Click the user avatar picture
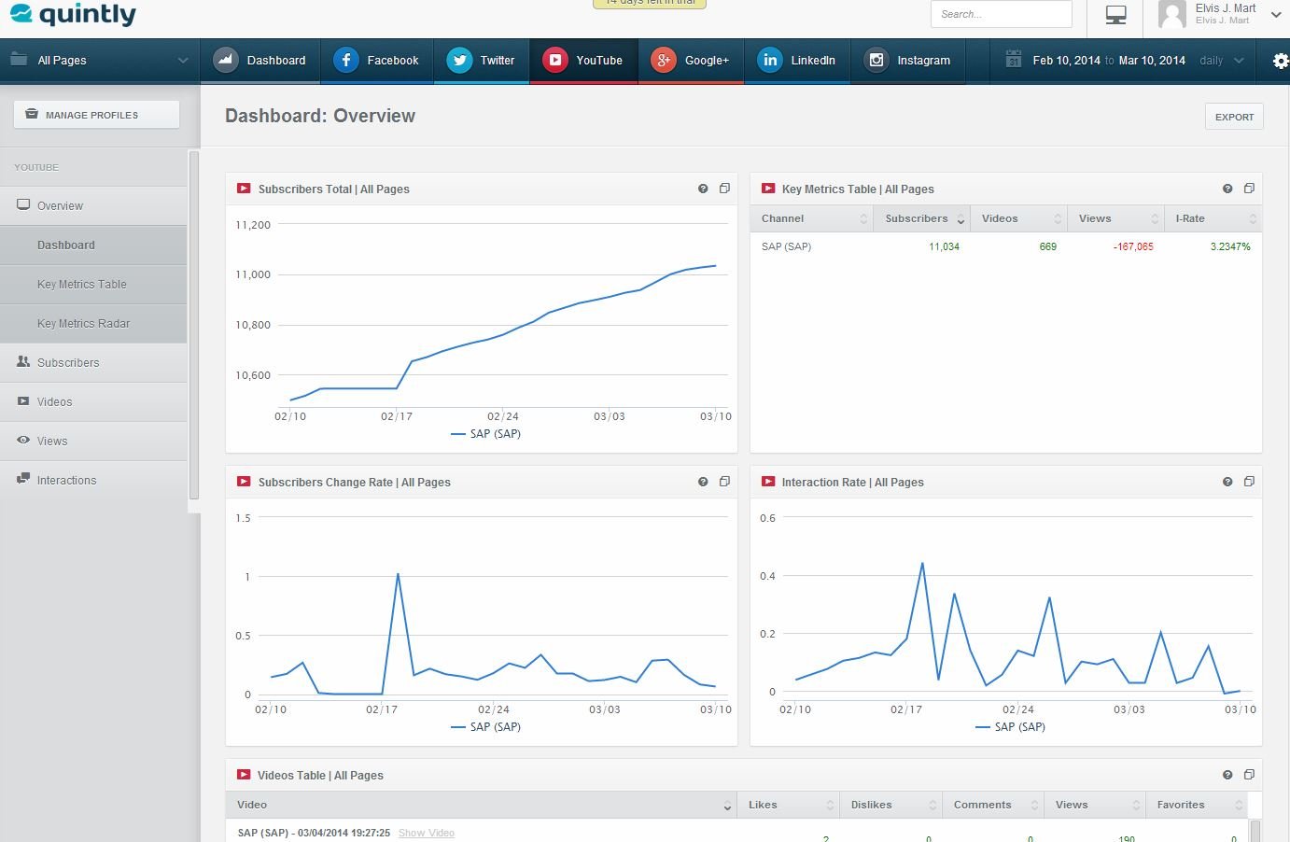The image size is (1290, 842). 1171,15
